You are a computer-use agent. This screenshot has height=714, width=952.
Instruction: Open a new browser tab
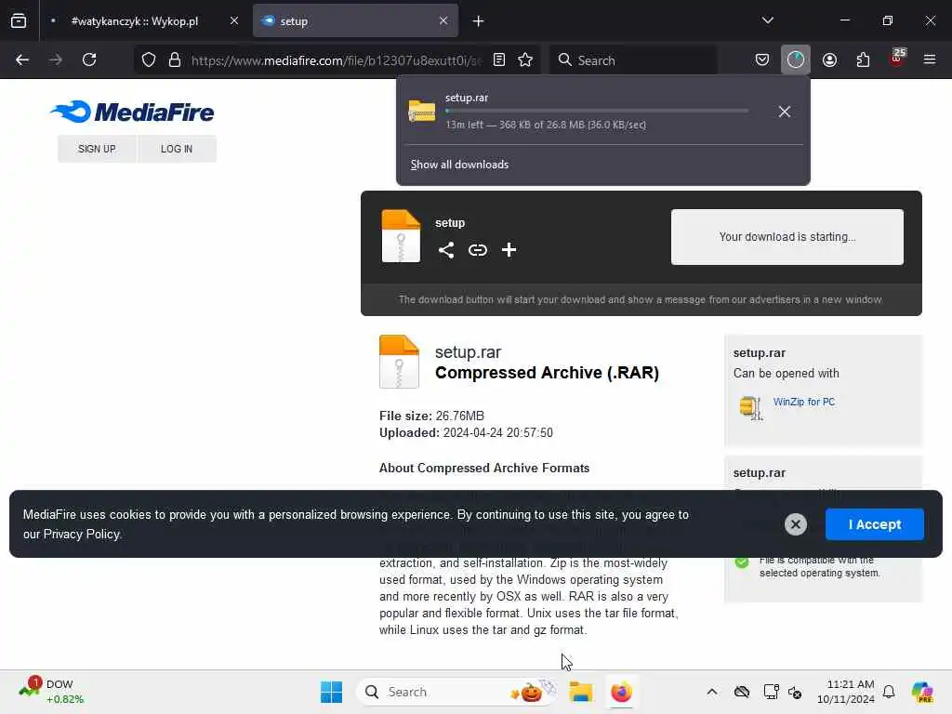pyautogui.click(x=479, y=21)
